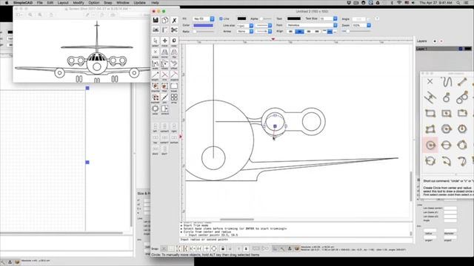Choose the point X tool in draw palette
This screenshot has height=266, width=474.
(430, 81)
